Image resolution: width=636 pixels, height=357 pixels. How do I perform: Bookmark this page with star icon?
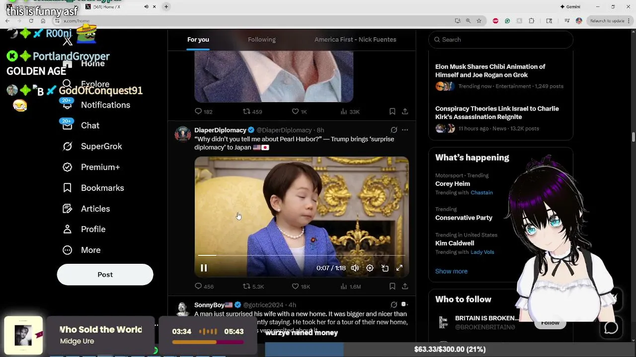pyautogui.click(x=478, y=21)
